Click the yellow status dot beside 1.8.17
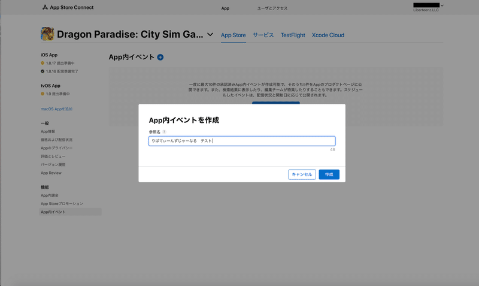 pos(43,63)
